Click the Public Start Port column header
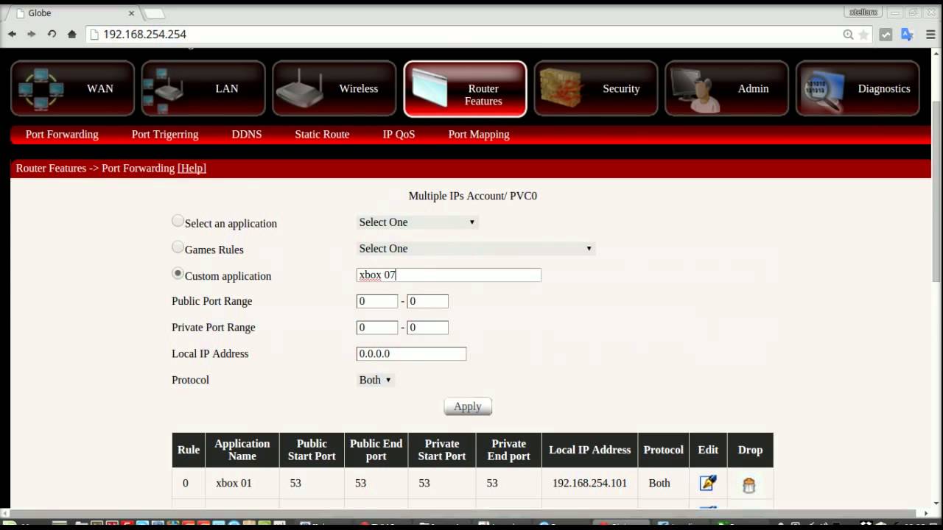The width and height of the screenshot is (943, 530). pos(312,450)
